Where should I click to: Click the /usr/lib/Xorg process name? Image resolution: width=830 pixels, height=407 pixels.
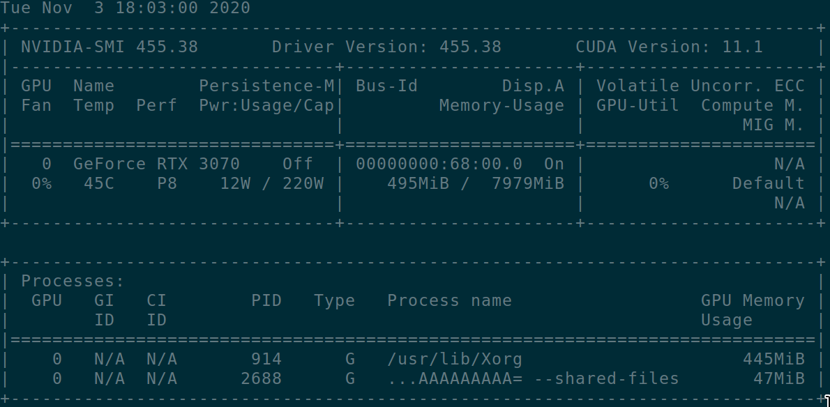(x=455, y=360)
